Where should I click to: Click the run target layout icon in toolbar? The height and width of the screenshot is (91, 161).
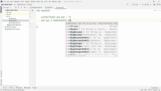157,5
